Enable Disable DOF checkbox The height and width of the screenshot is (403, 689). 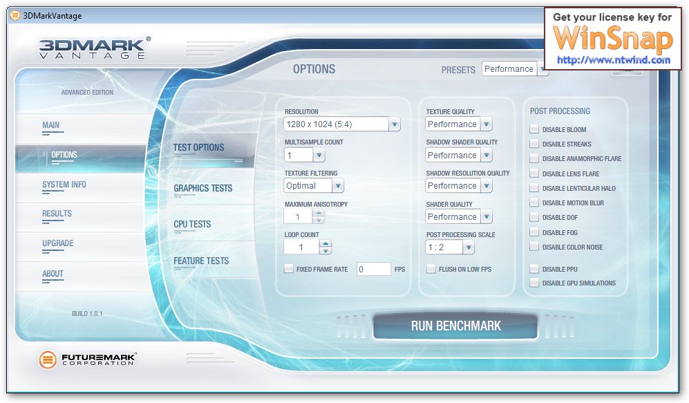point(534,217)
